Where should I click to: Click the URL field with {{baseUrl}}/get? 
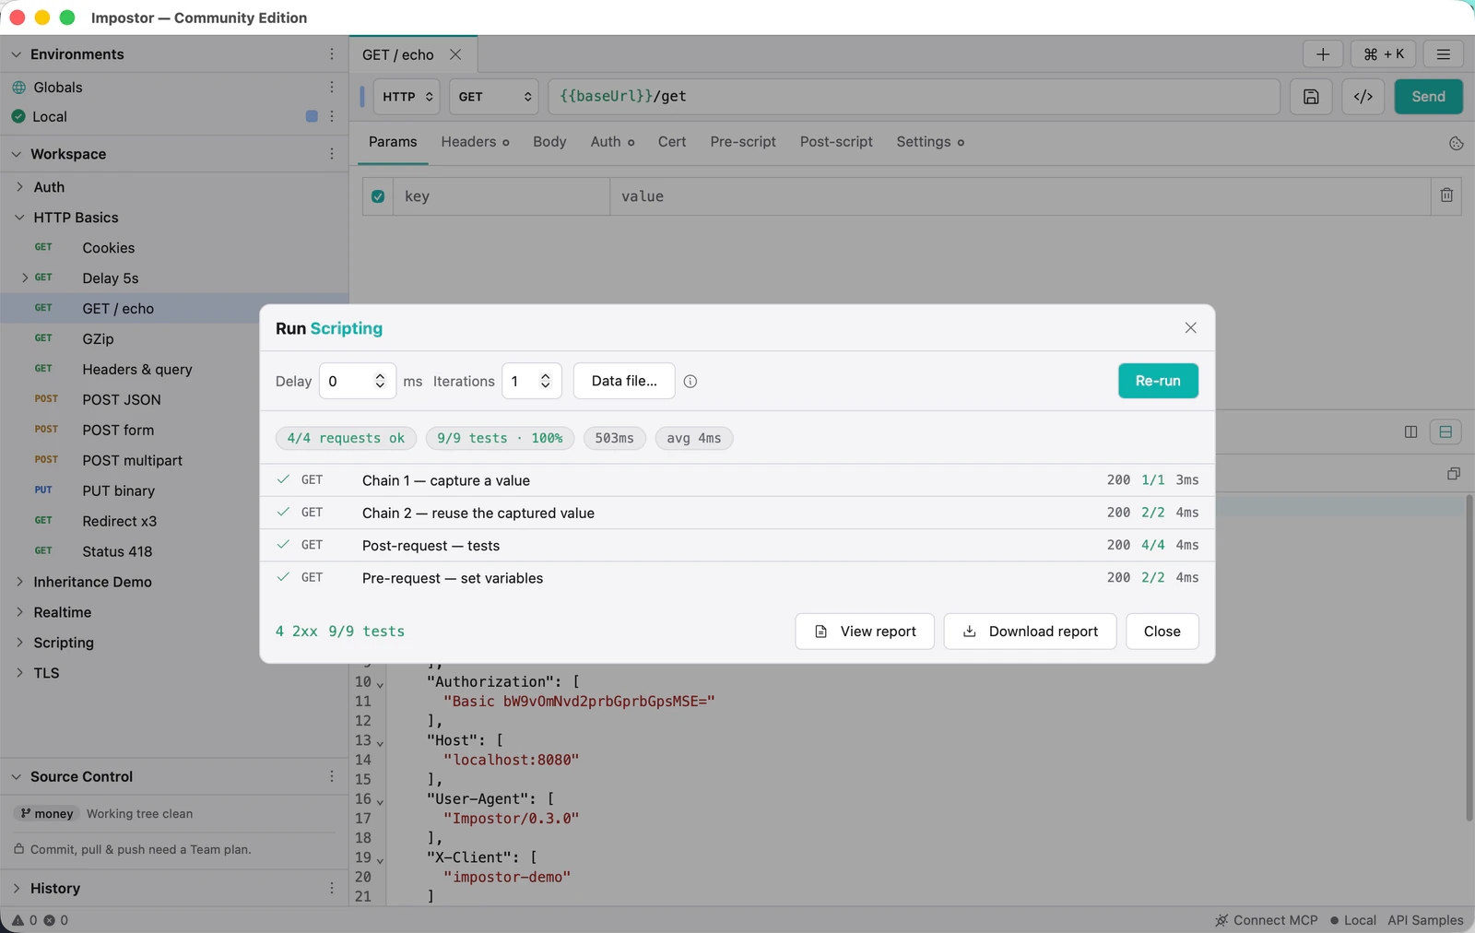pos(914,97)
